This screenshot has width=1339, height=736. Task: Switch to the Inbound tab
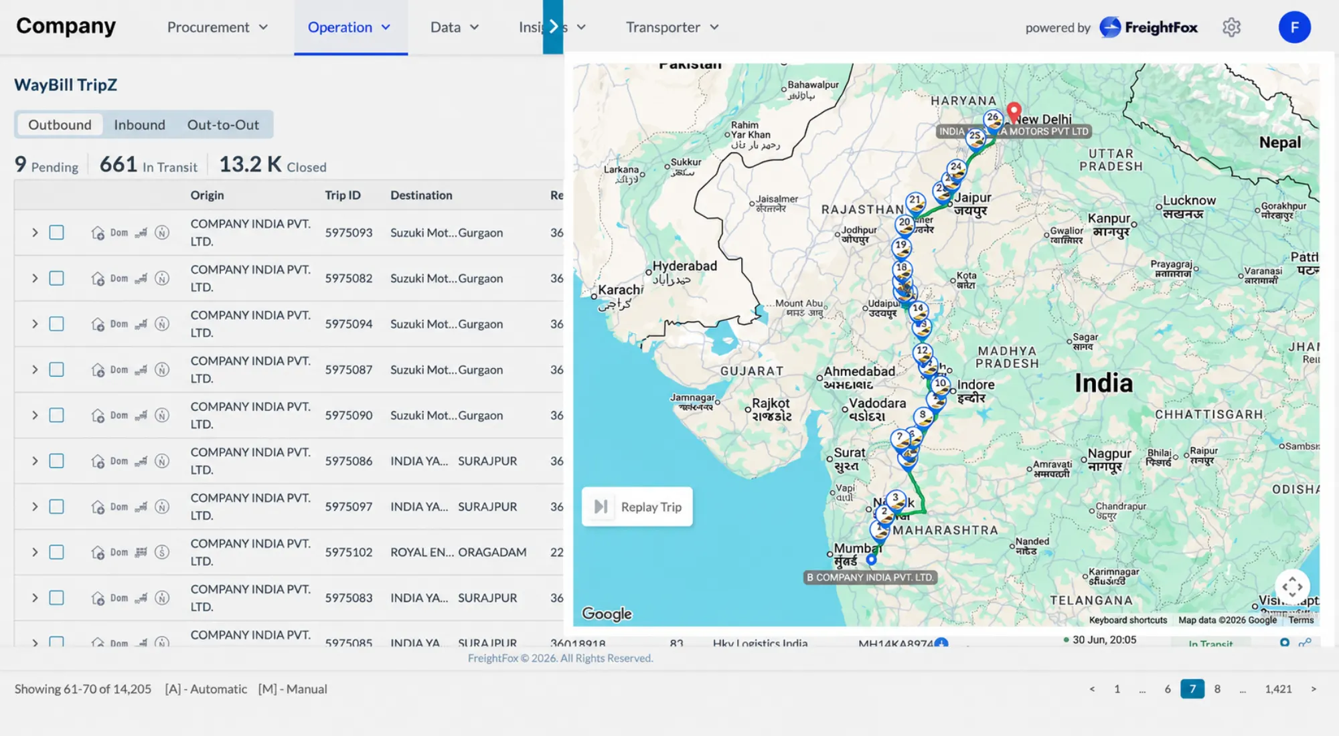139,124
